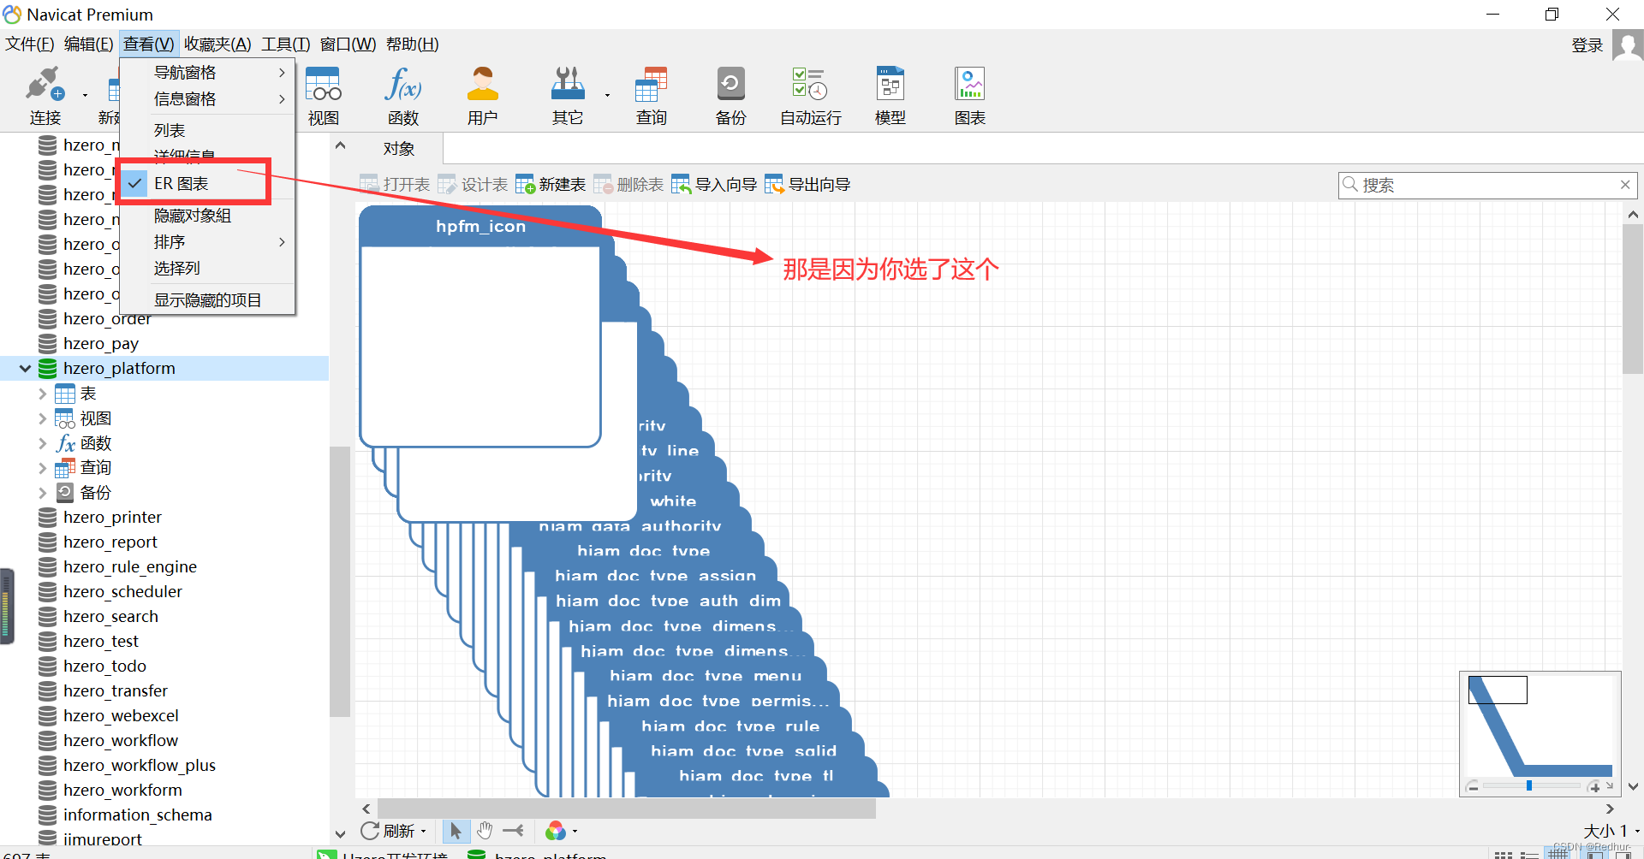Click the 新建表 new table button
Screen dimensions: 1644x859
(551, 185)
